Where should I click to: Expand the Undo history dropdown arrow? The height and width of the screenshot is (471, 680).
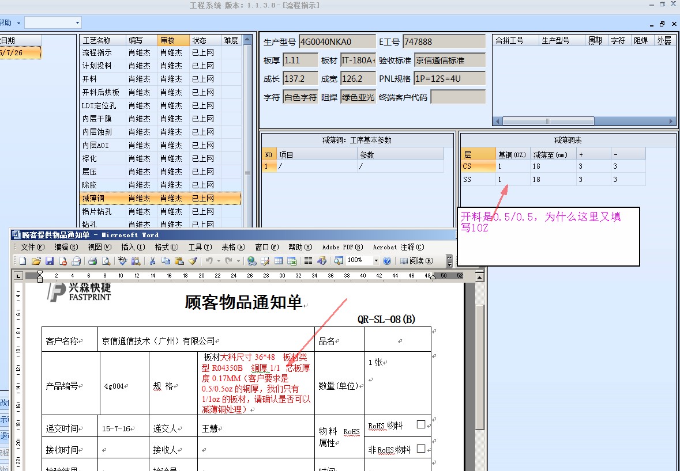click(x=218, y=261)
